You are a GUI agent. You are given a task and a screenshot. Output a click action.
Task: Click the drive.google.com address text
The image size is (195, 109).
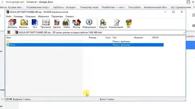15,2
